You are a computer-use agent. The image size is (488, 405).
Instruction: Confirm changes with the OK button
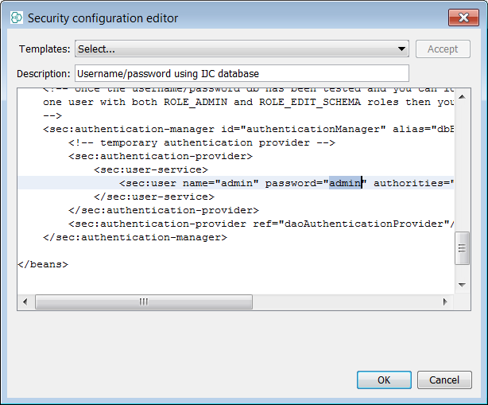point(383,380)
